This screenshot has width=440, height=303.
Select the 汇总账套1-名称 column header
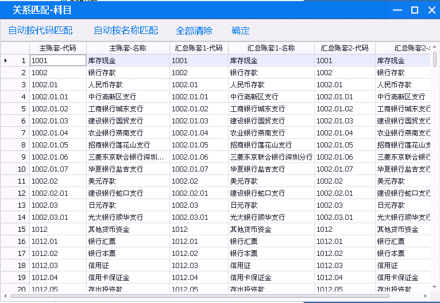(271, 48)
